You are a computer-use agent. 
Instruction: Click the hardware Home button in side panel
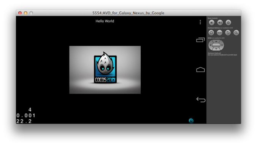[x=211, y=33]
